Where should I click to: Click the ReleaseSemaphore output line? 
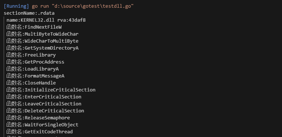pyautogui.click(x=38, y=118)
